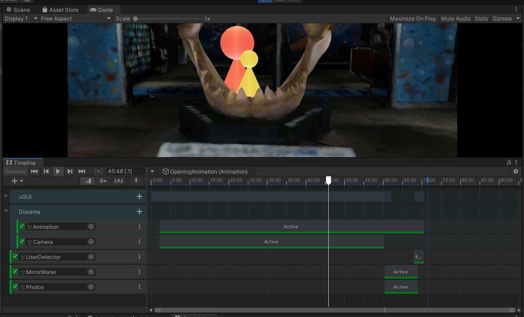Toggle Gizmos in the Game view
This screenshot has width=524, height=317.
[x=502, y=19]
